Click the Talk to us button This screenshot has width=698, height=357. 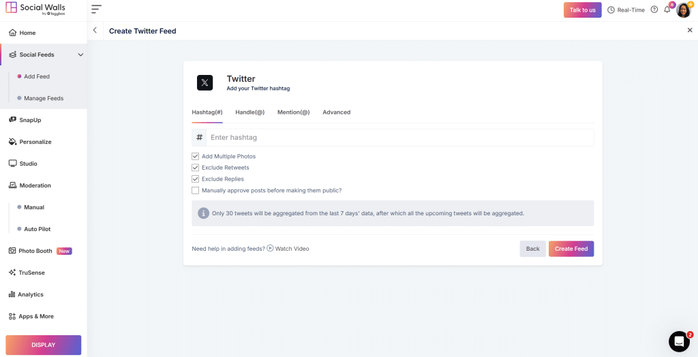[x=583, y=10]
